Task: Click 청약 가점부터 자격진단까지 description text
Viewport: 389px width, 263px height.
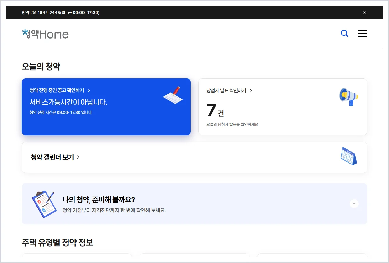Action: coord(114,210)
